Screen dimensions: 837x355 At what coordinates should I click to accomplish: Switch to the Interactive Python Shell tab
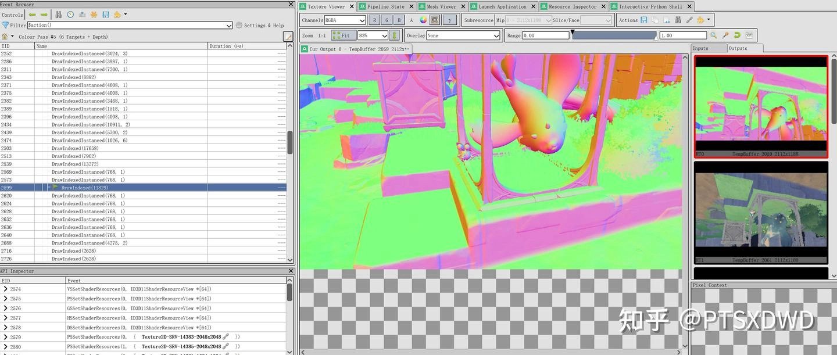click(651, 6)
